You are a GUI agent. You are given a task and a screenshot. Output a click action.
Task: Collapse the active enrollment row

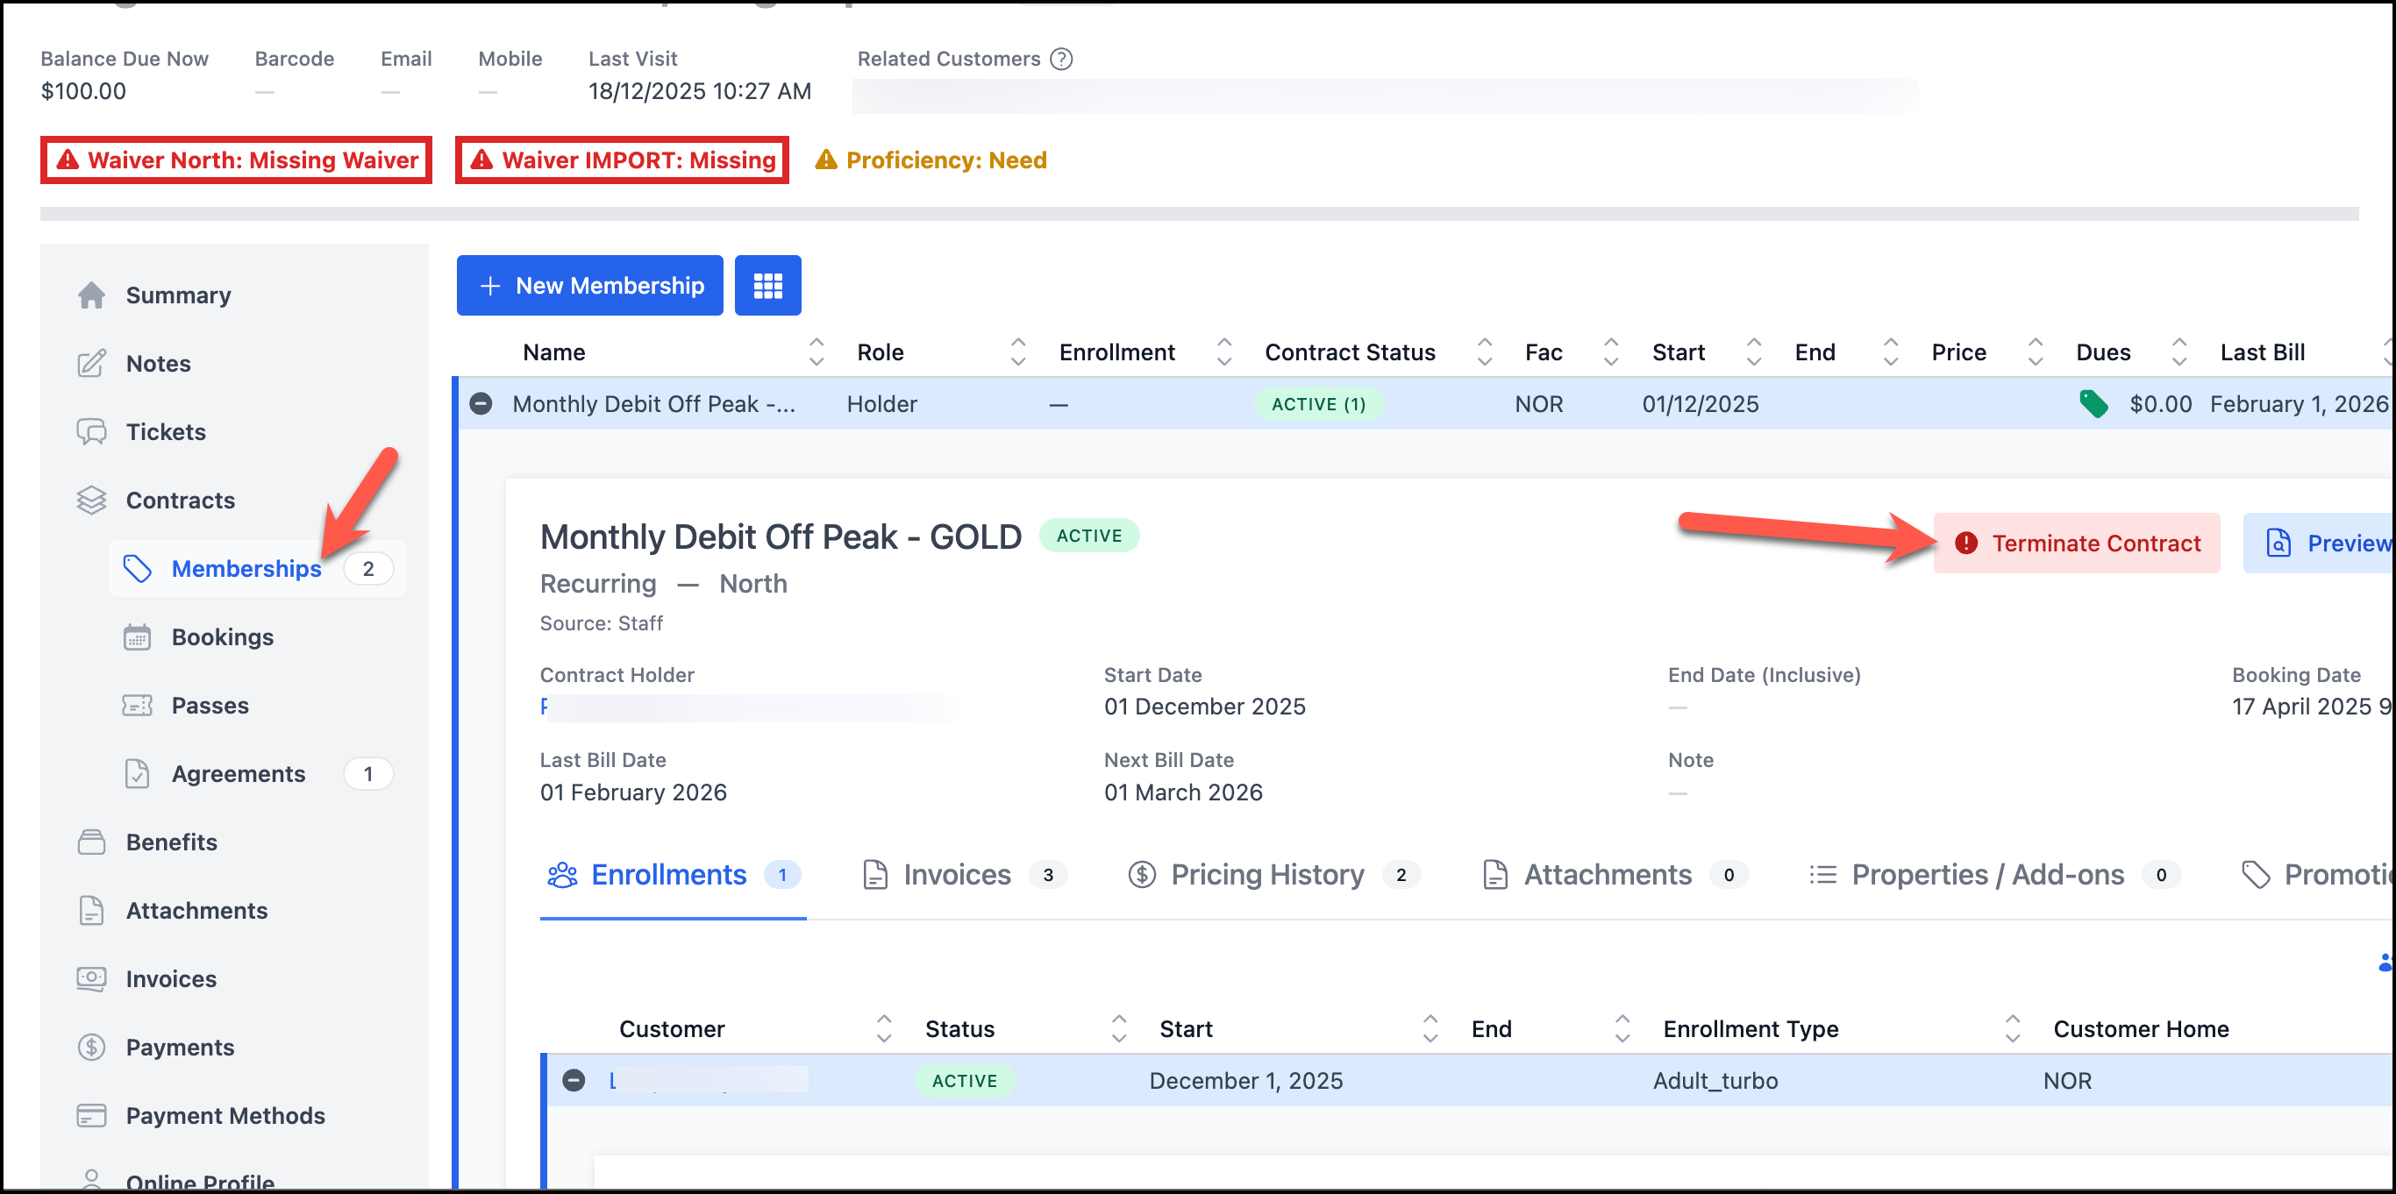click(x=574, y=1080)
